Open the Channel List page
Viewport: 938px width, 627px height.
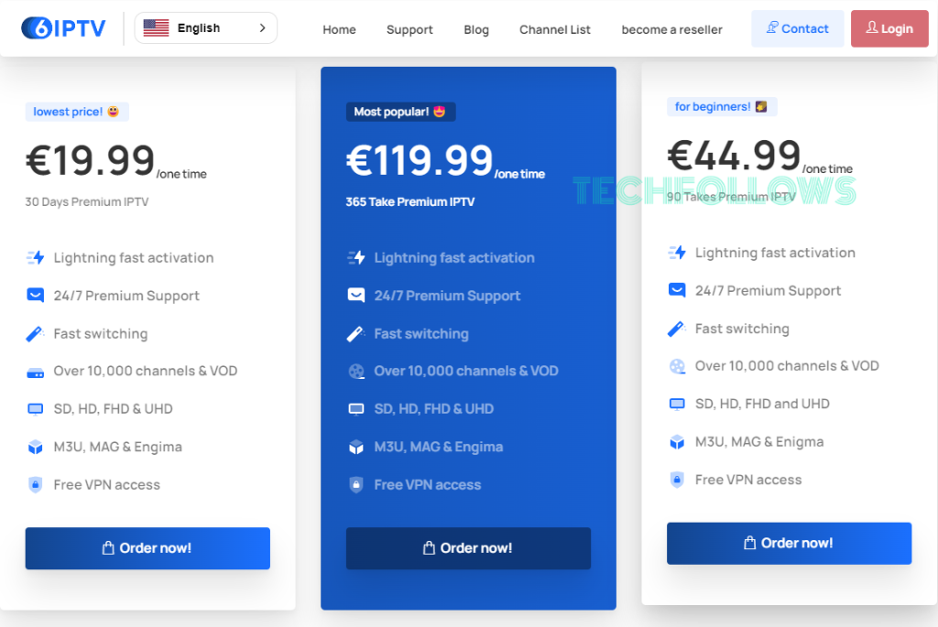pos(554,29)
